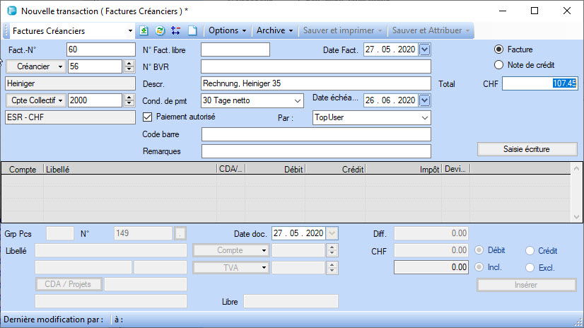
Task: Open the Date Fact. calendar picker
Action: [x=424, y=49]
